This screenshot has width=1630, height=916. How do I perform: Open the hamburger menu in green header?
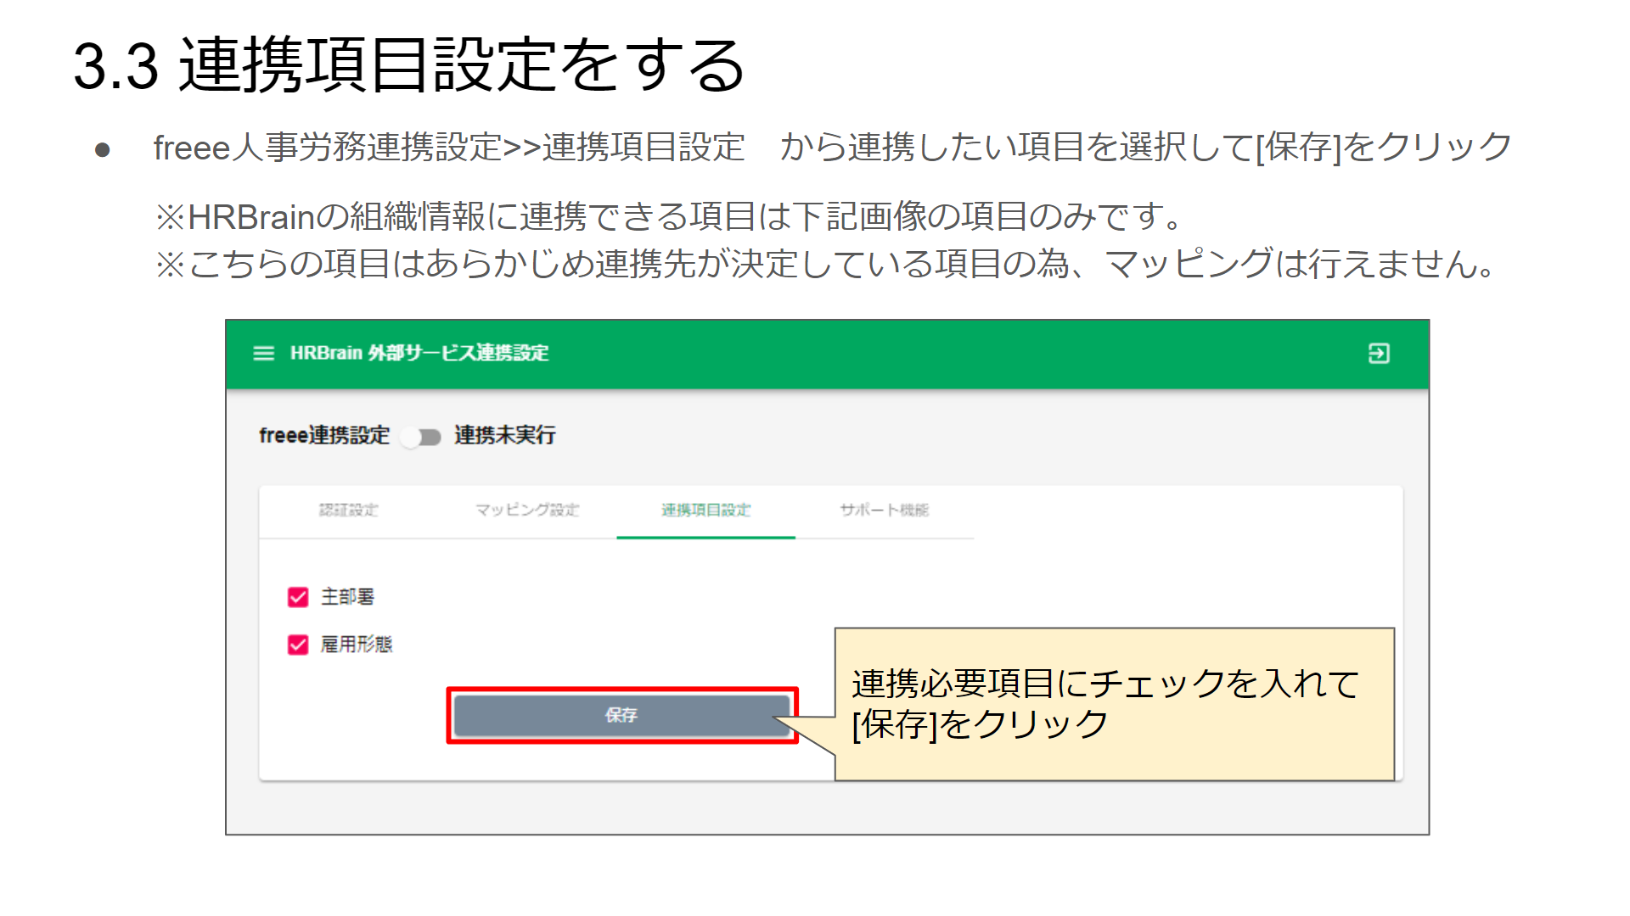(x=263, y=353)
